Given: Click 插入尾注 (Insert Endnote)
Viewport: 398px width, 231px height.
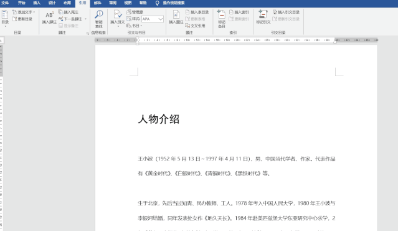Looking at the screenshot, I should (x=69, y=12).
